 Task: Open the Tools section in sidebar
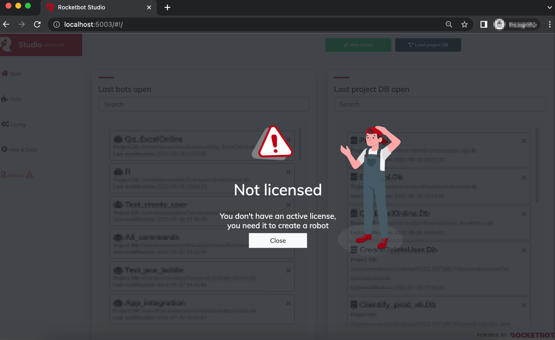[x=11, y=99]
